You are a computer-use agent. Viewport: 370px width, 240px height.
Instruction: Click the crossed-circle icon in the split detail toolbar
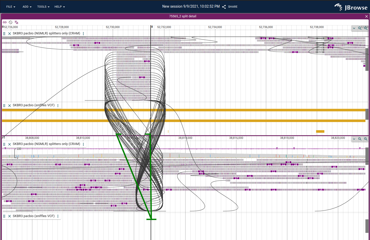(x=10, y=22)
